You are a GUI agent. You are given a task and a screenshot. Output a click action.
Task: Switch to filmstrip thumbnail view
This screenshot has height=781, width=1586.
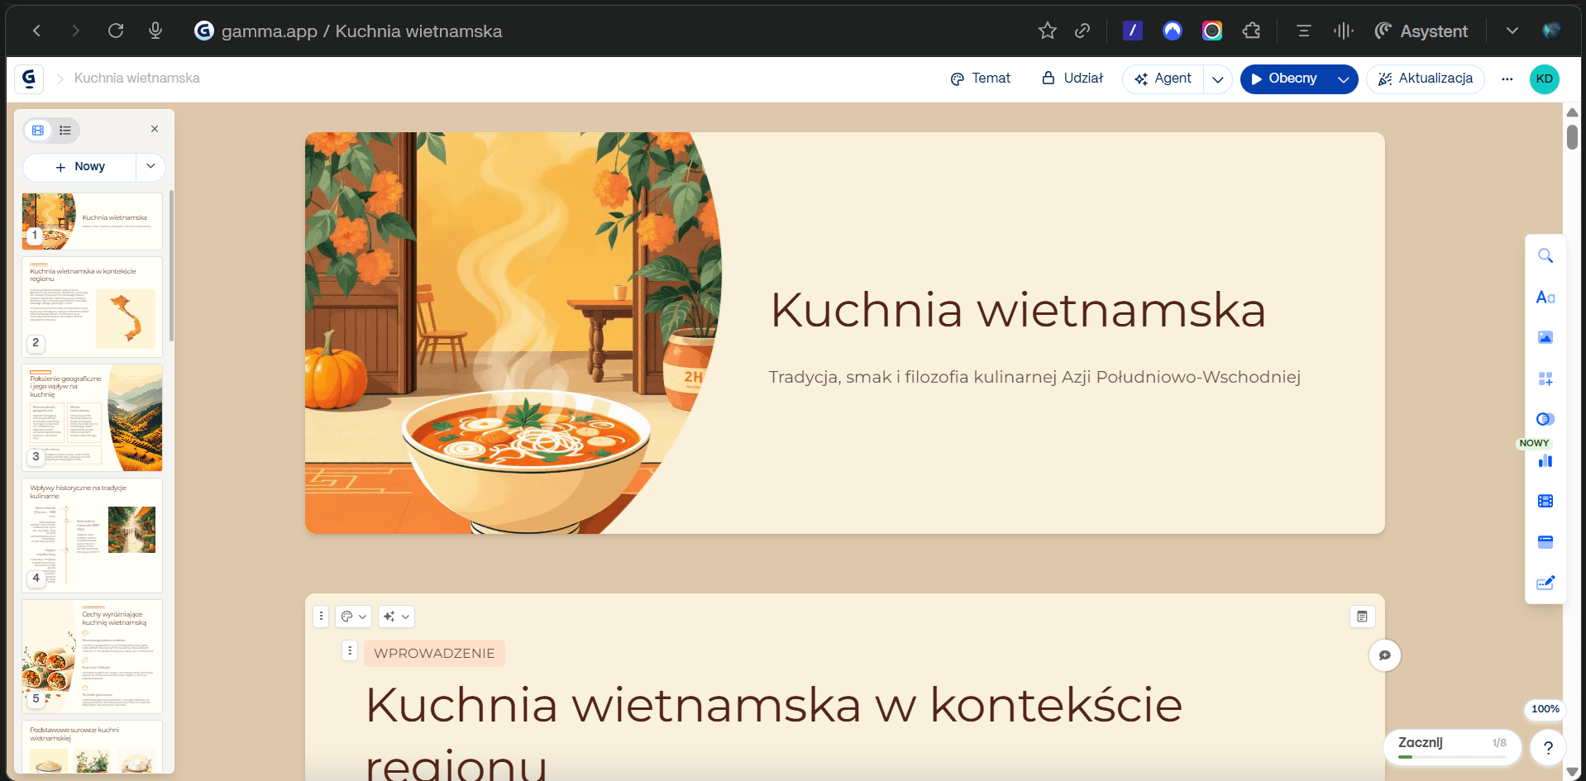pyautogui.click(x=38, y=130)
